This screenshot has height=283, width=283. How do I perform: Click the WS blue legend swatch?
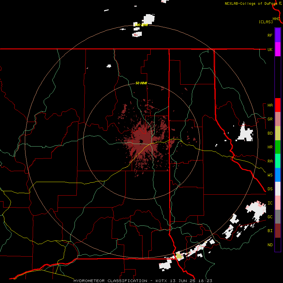point(278,175)
